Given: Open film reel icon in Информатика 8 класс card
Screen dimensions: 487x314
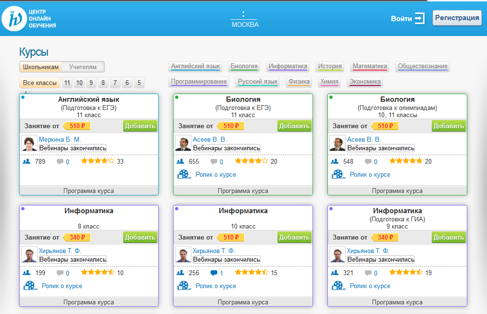Looking at the screenshot, I should click(x=30, y=286).
